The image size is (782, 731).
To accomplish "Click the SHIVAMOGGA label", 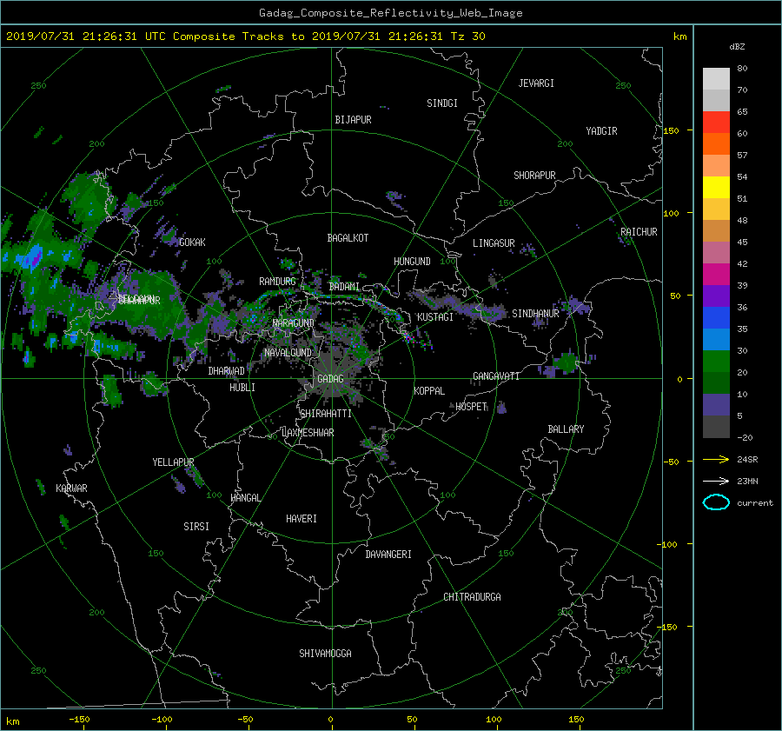I will [x=325, y=653].
